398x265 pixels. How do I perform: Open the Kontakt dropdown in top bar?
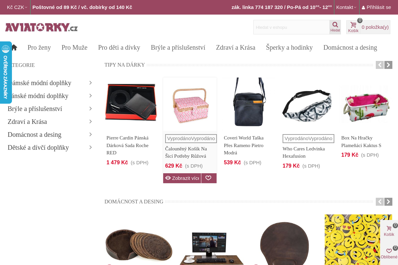pos(346,7)
